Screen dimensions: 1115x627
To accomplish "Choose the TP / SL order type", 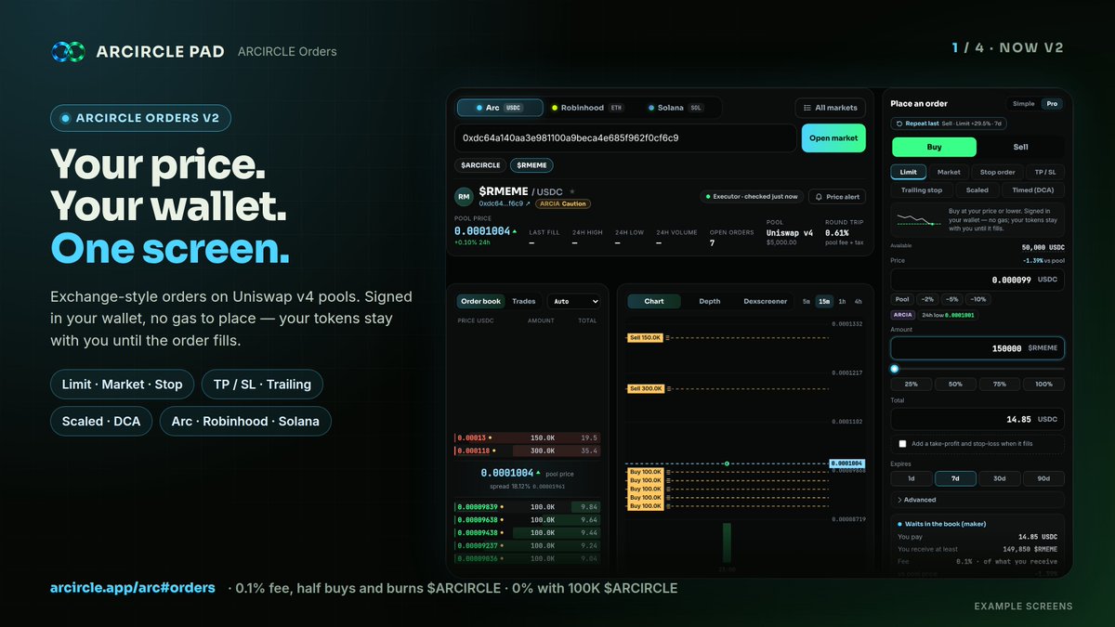I will 1045,172.
